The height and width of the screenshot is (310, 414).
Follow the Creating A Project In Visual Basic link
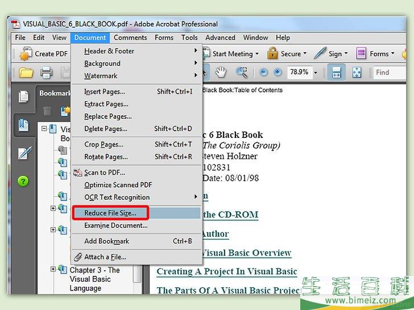coord(226,271)
